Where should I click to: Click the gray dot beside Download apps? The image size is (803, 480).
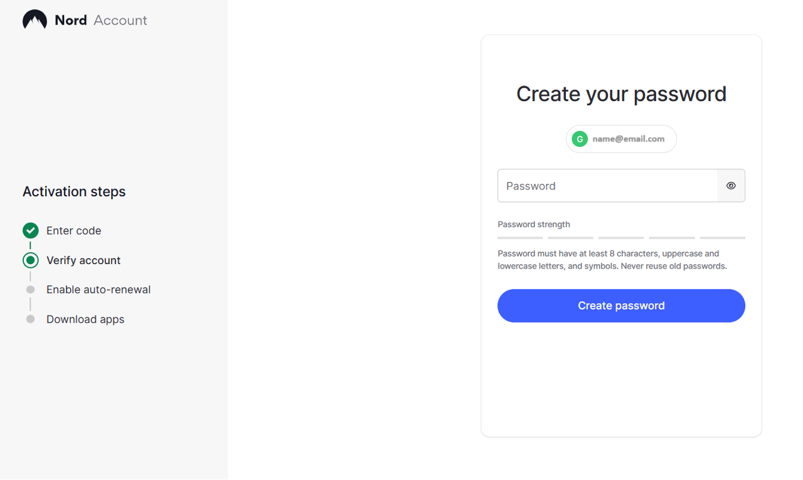click(31, 319)
